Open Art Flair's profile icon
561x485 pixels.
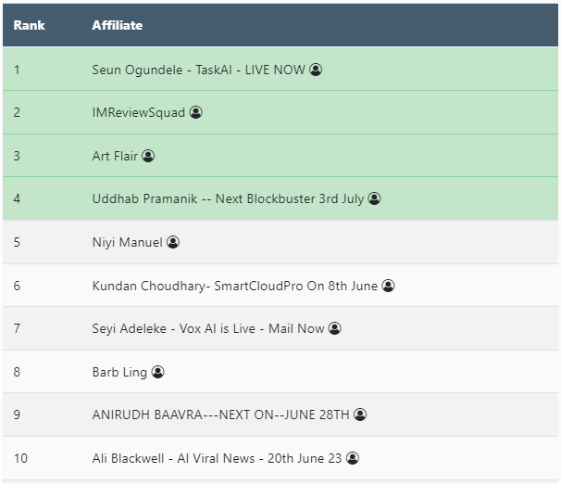point(148,156)
